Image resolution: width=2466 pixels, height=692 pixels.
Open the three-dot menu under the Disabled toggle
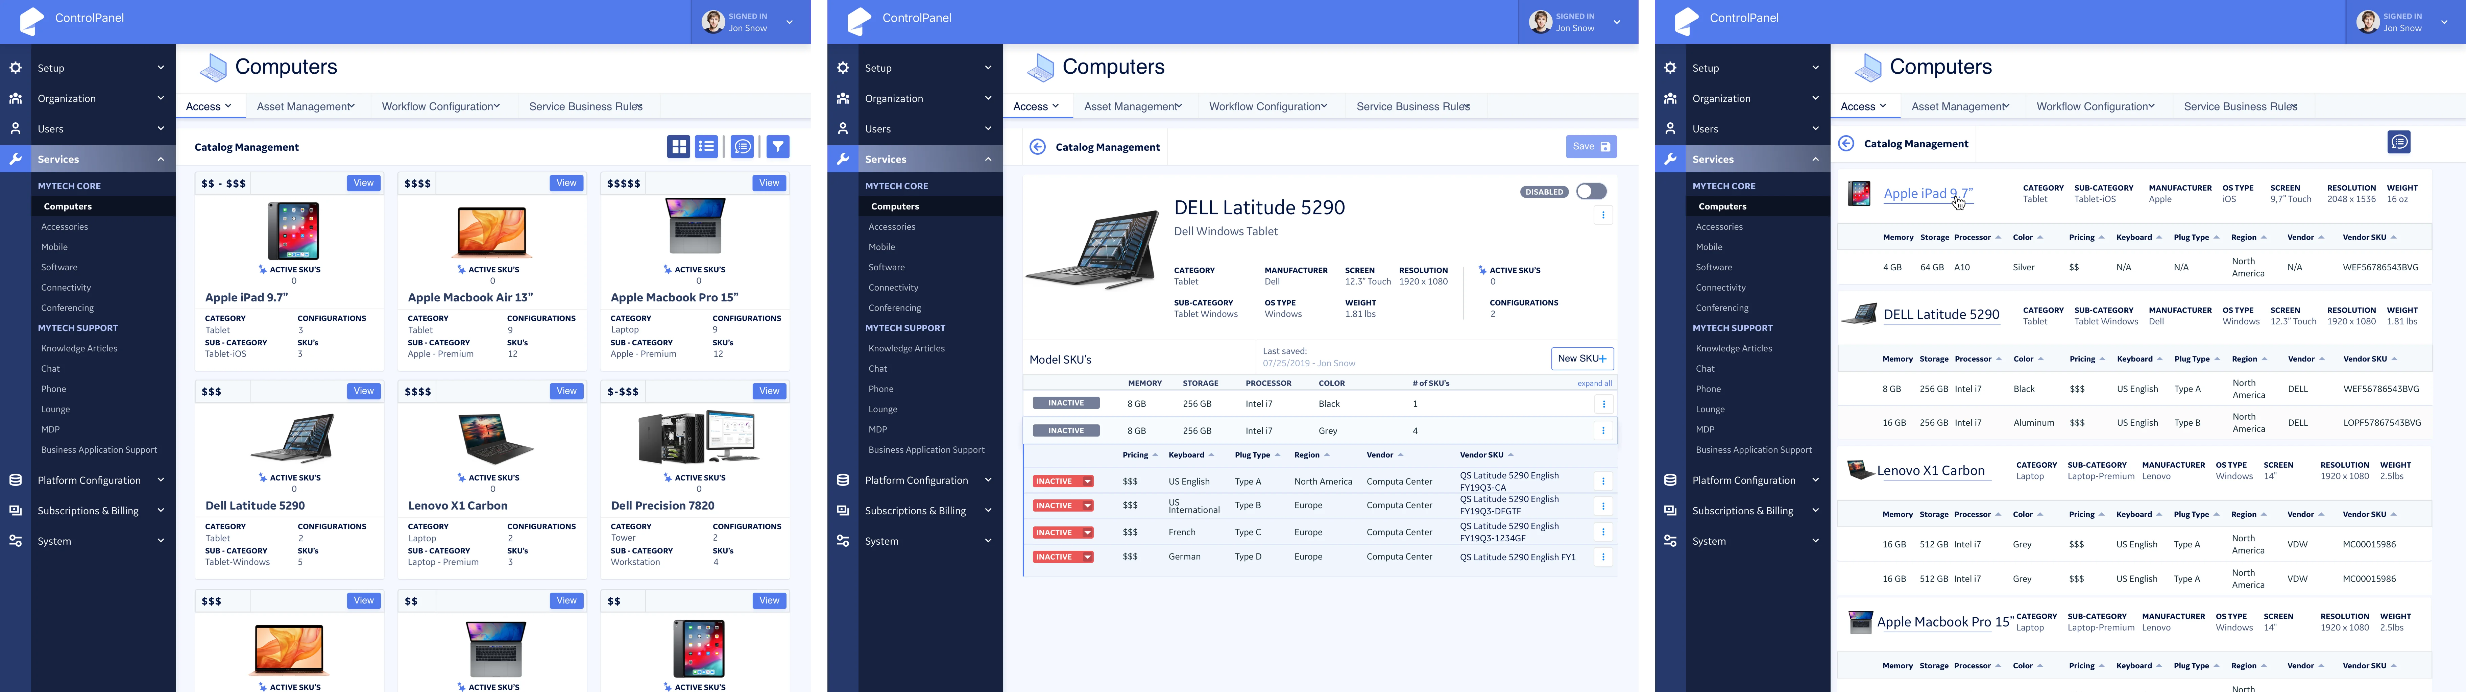click(x=1603, y=215)
